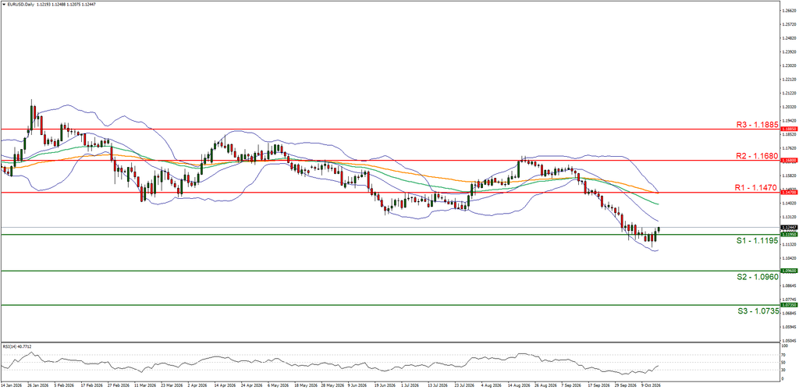Click the 23 Mar 2026 date label
The image size is (799, 390).
pos(173,386)
